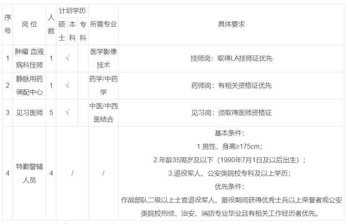348x224 pixels.
Task: Select the 专科 sub-header cell
Action: [83, 31]
